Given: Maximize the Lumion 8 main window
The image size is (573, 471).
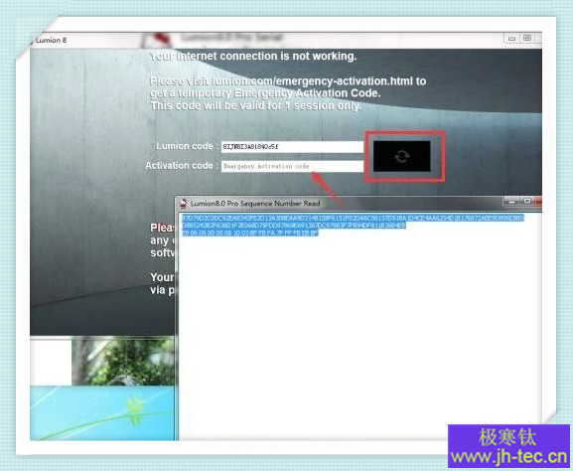Looking at the screenshot, I should coord(527,38).
